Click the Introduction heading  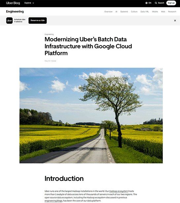[64, 179]
